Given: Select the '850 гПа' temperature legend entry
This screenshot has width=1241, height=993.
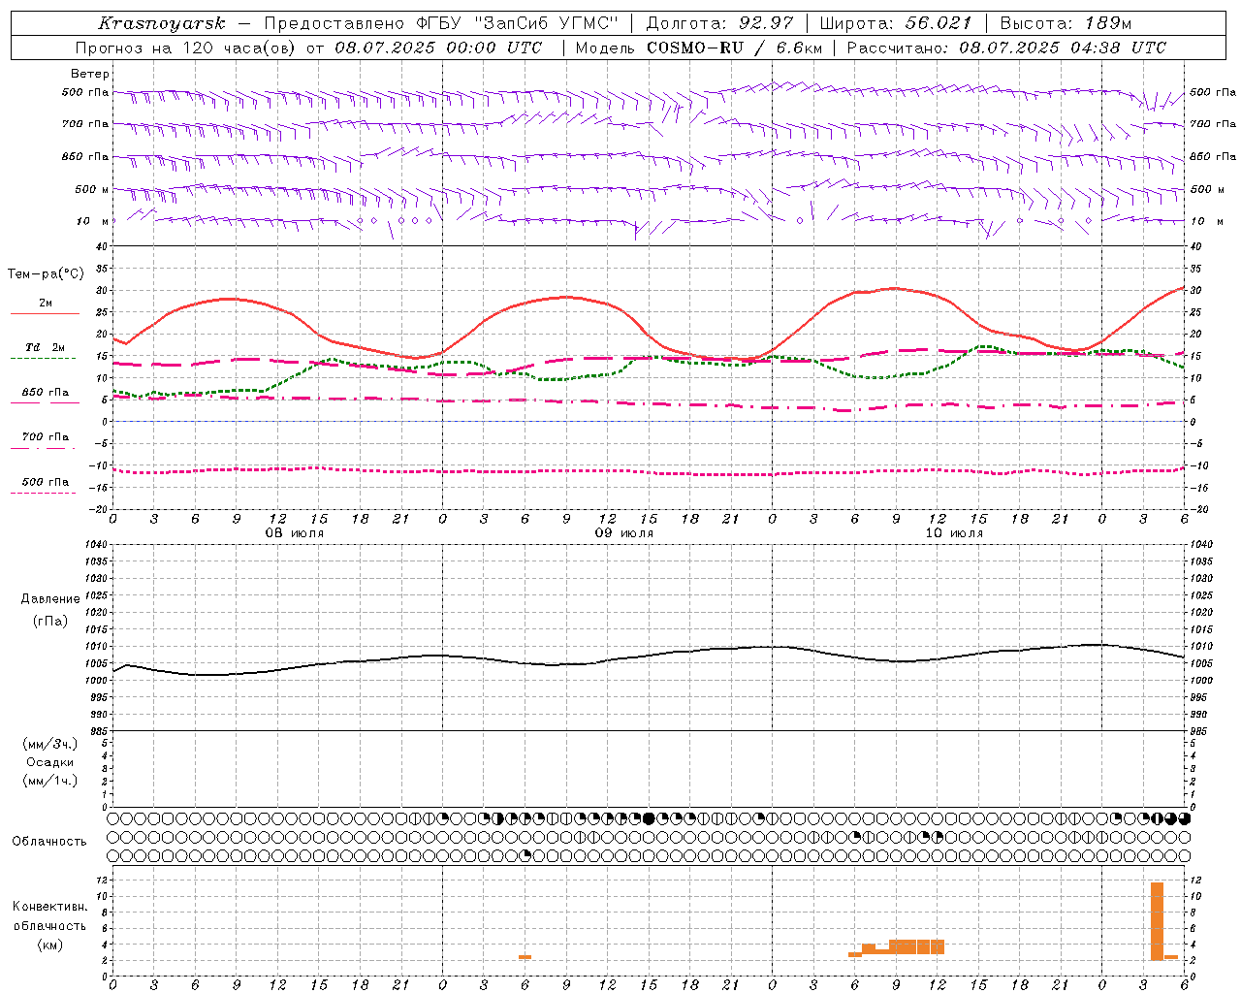Looking at the screenshot, I should (45, 393).
